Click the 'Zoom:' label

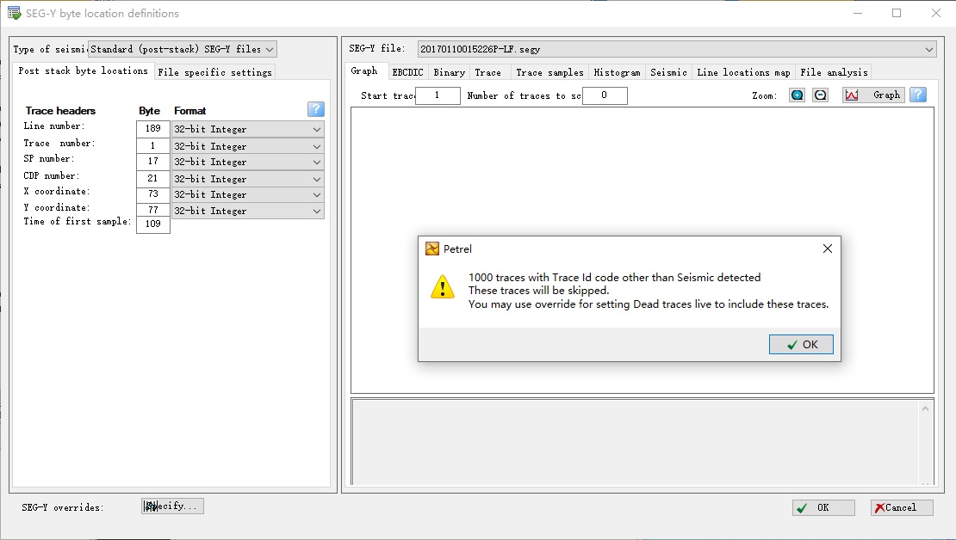[765, 95]
